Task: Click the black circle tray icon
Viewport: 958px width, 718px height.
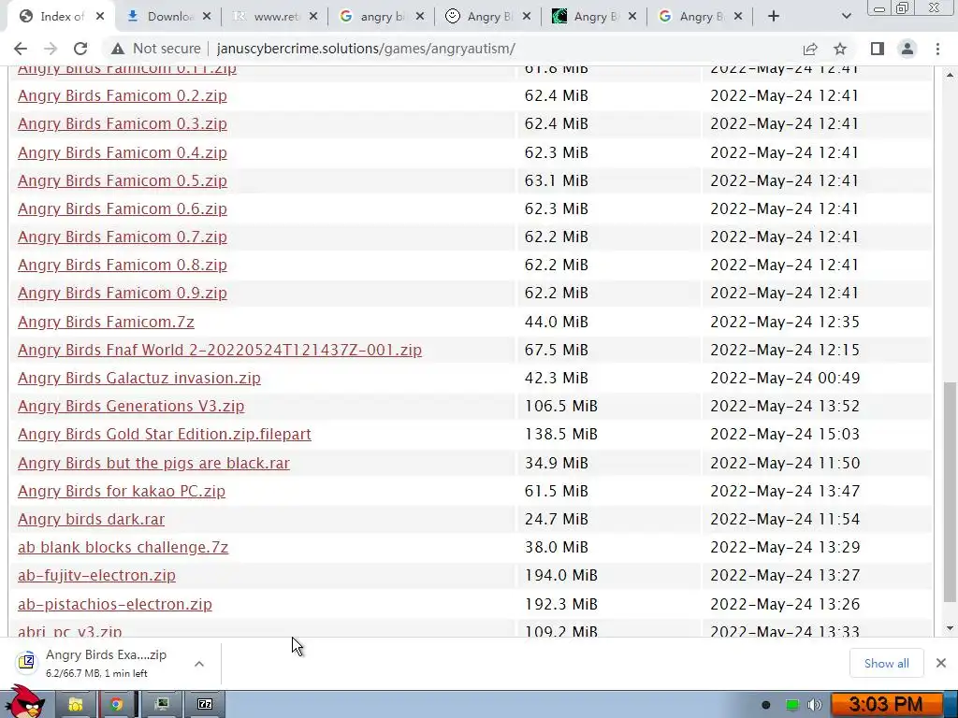Action: tap(765, 705)
